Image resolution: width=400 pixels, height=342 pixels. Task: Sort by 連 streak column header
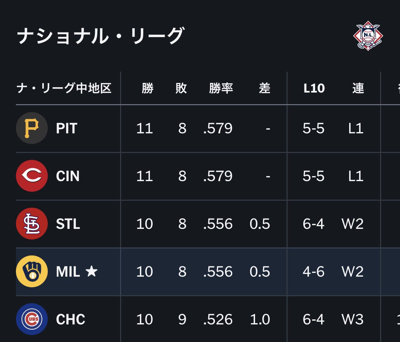coord(358,88)
